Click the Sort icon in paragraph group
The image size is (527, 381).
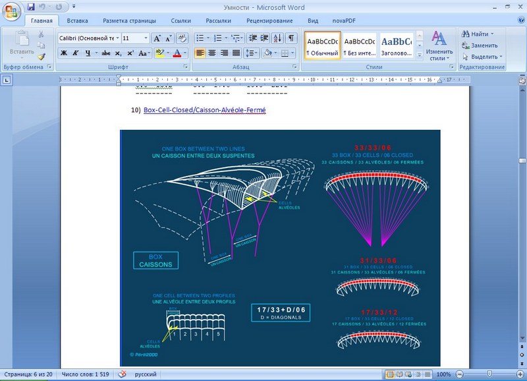[277, 38]
